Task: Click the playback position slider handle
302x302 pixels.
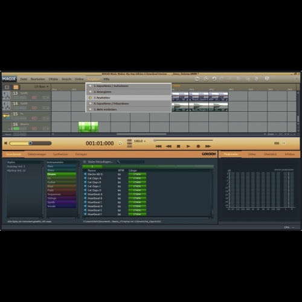Action: coord(155,140)
